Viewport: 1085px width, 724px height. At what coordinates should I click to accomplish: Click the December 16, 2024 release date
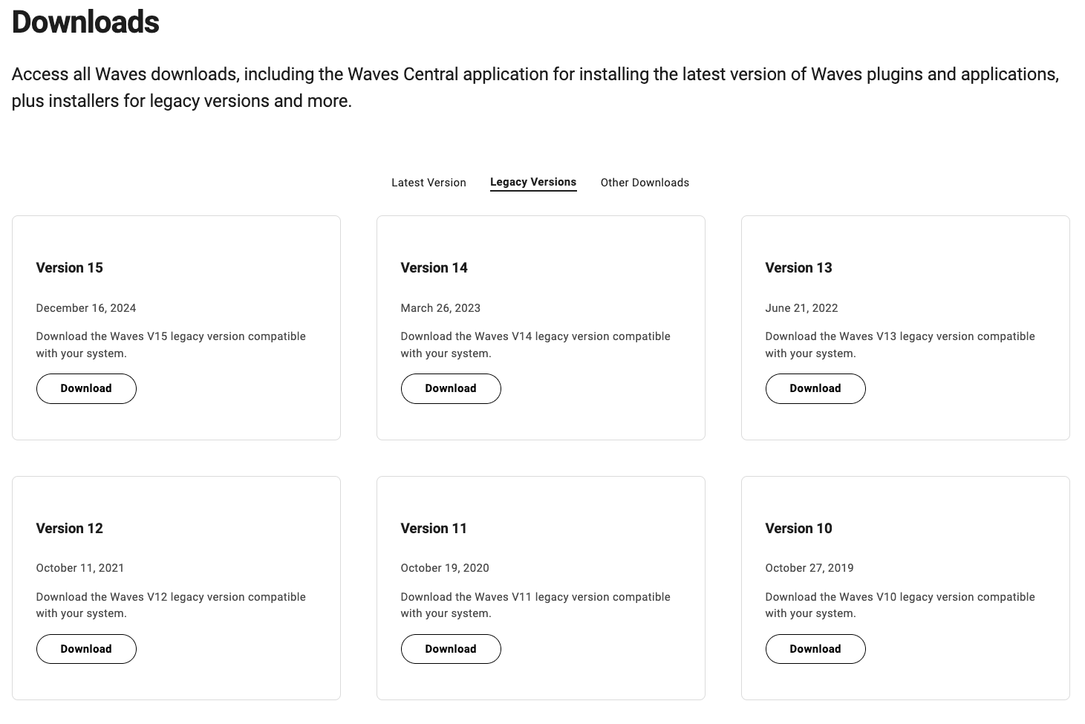[x=86, y=308]
